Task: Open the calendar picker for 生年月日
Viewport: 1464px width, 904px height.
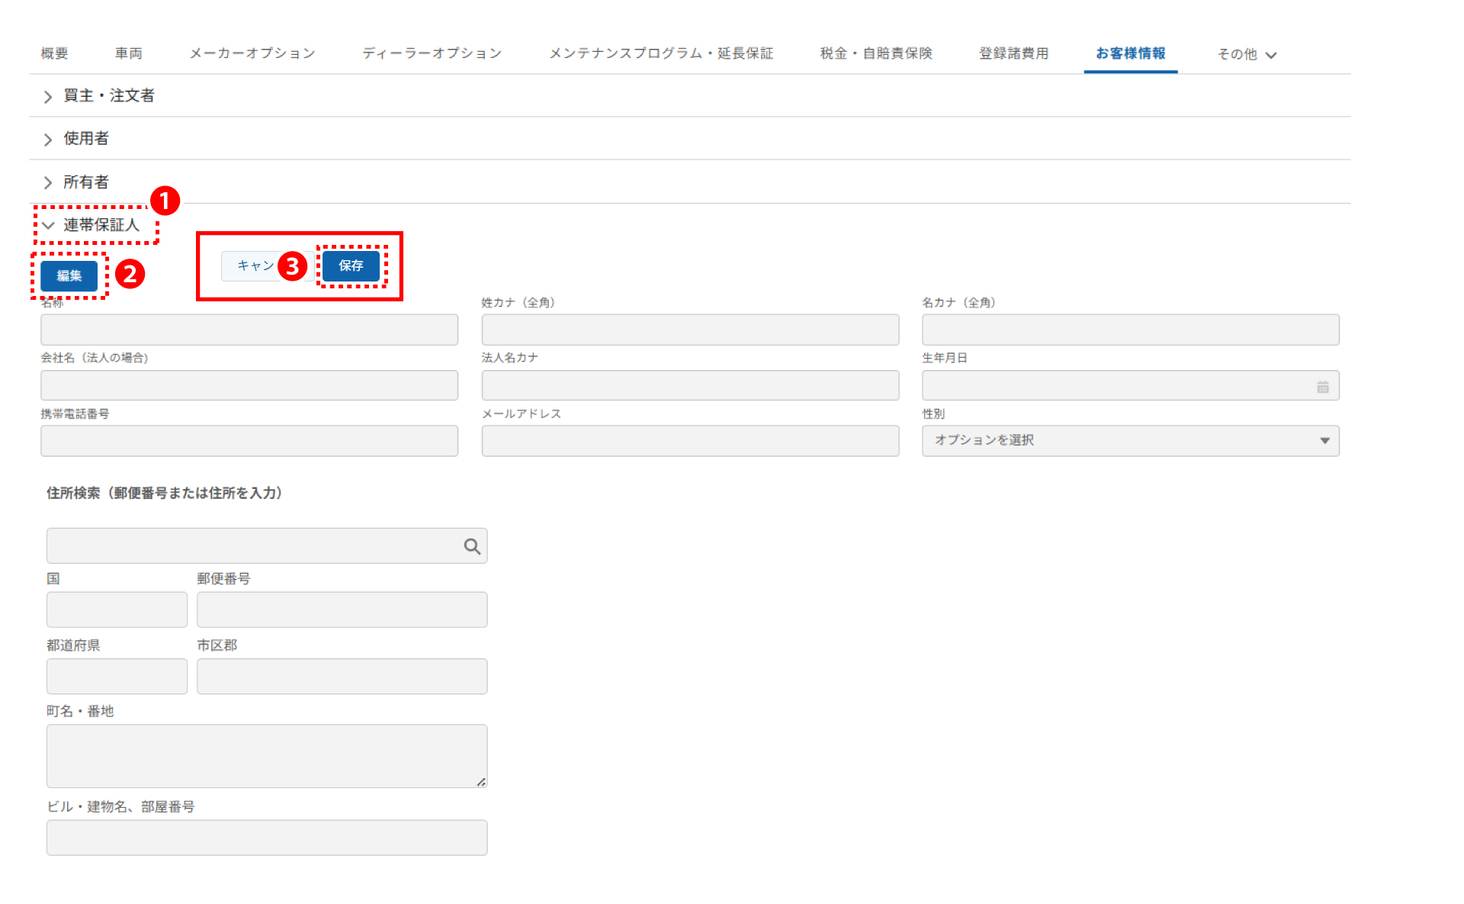Action: point(1322,387)
